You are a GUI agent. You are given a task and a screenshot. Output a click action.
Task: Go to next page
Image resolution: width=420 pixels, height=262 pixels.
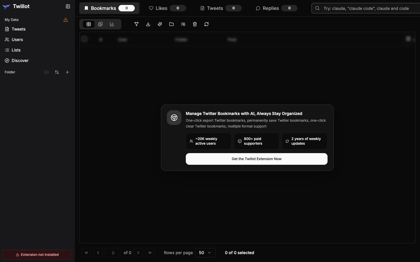(138, 253)
